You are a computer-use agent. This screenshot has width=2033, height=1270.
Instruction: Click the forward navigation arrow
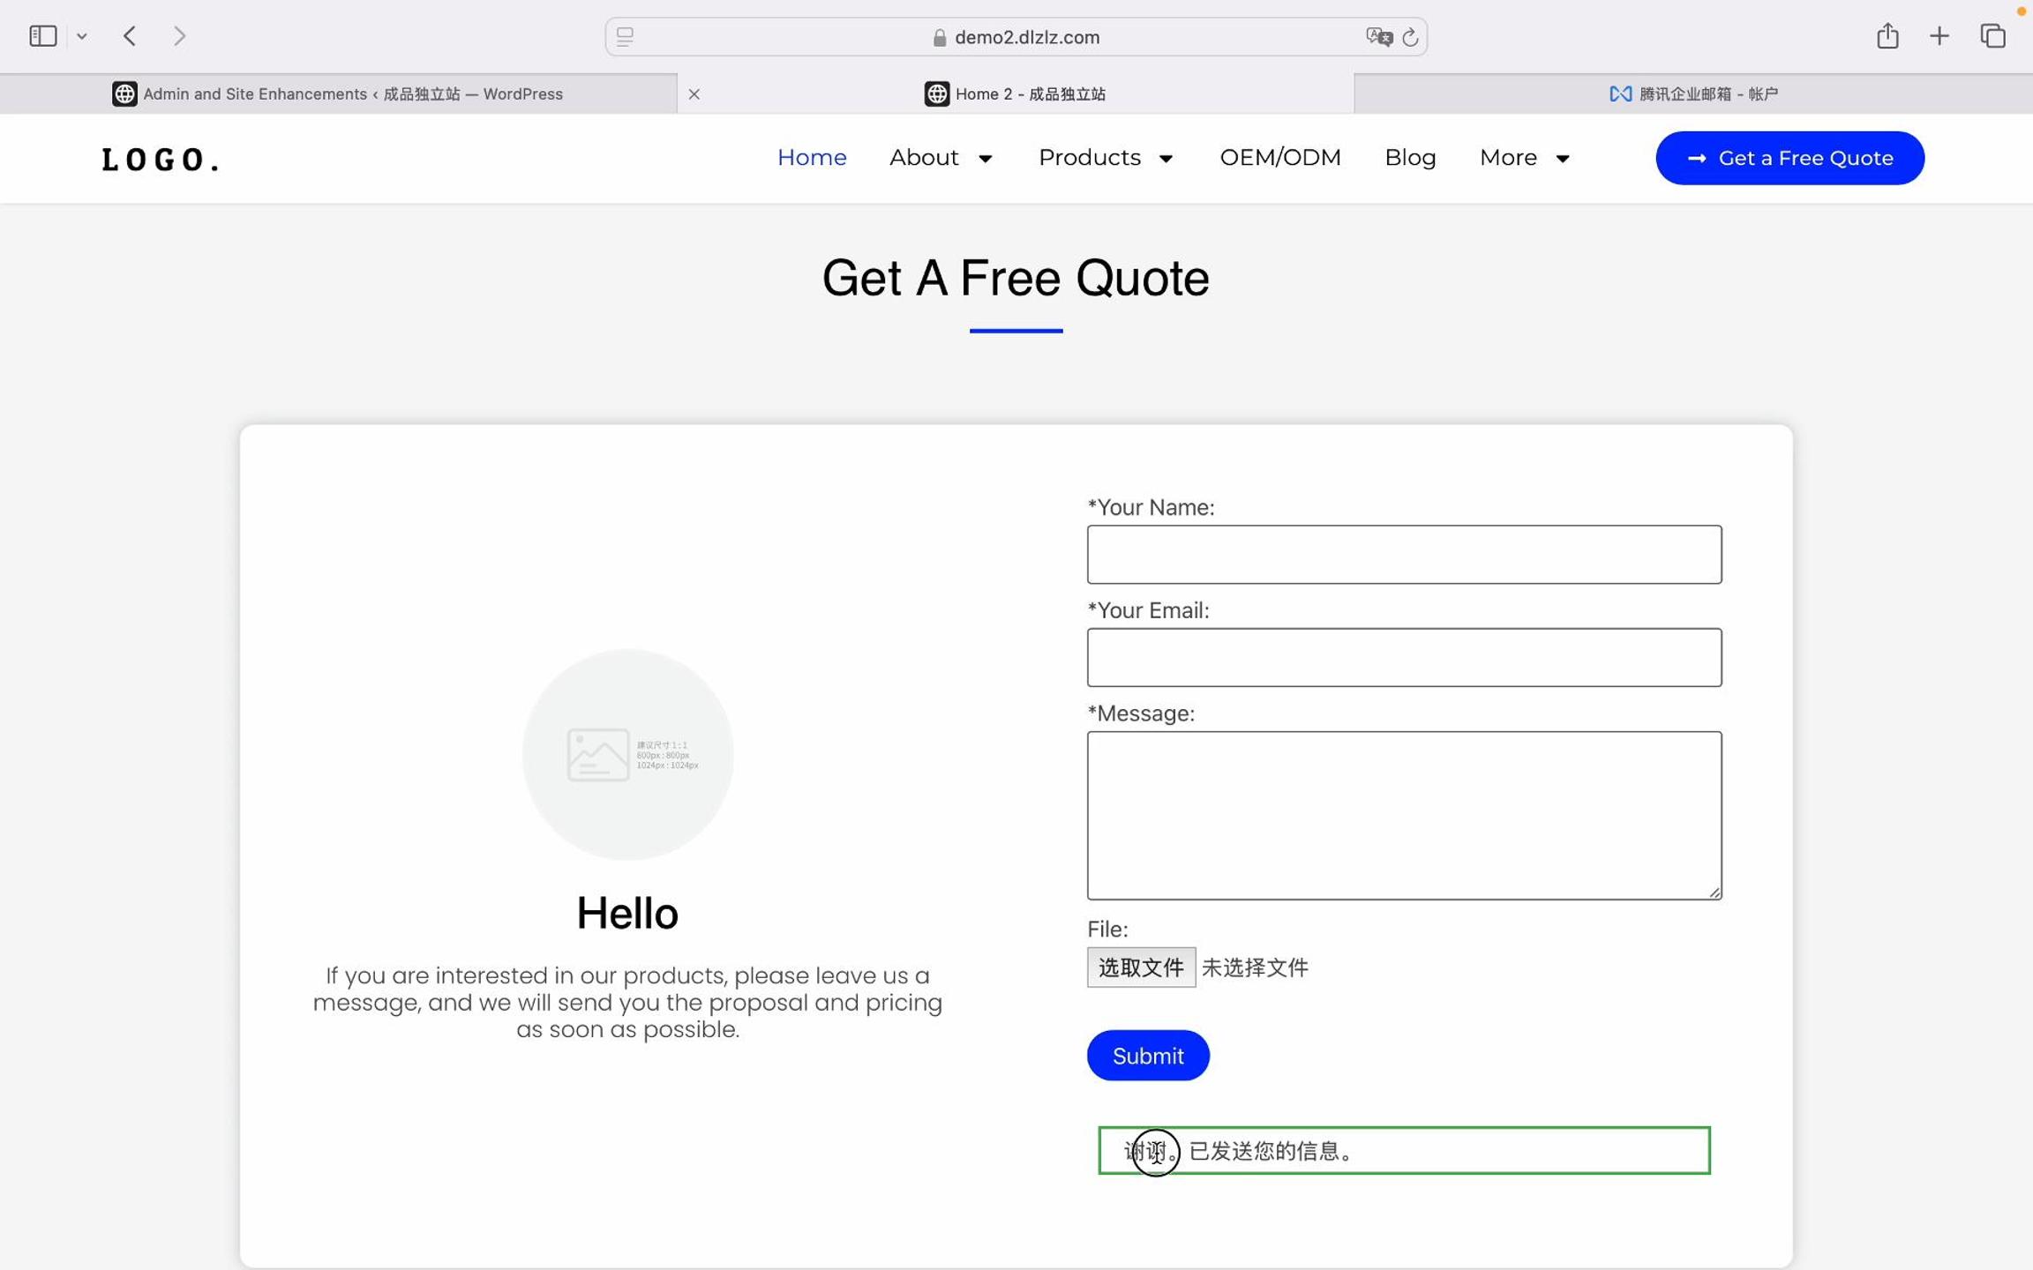pyautogui.click(x=180, y=36)
